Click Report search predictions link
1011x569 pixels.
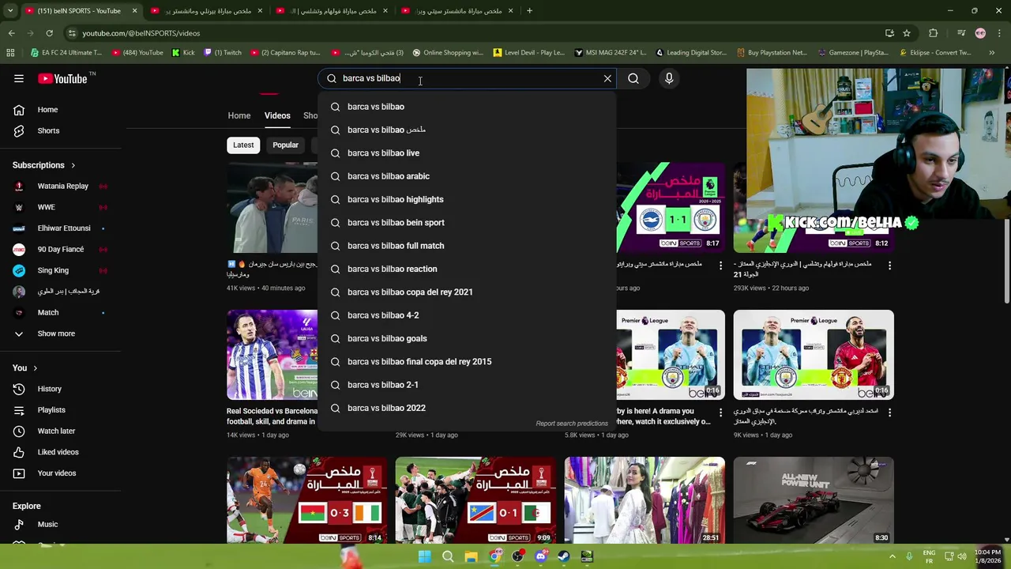(572, 424)
